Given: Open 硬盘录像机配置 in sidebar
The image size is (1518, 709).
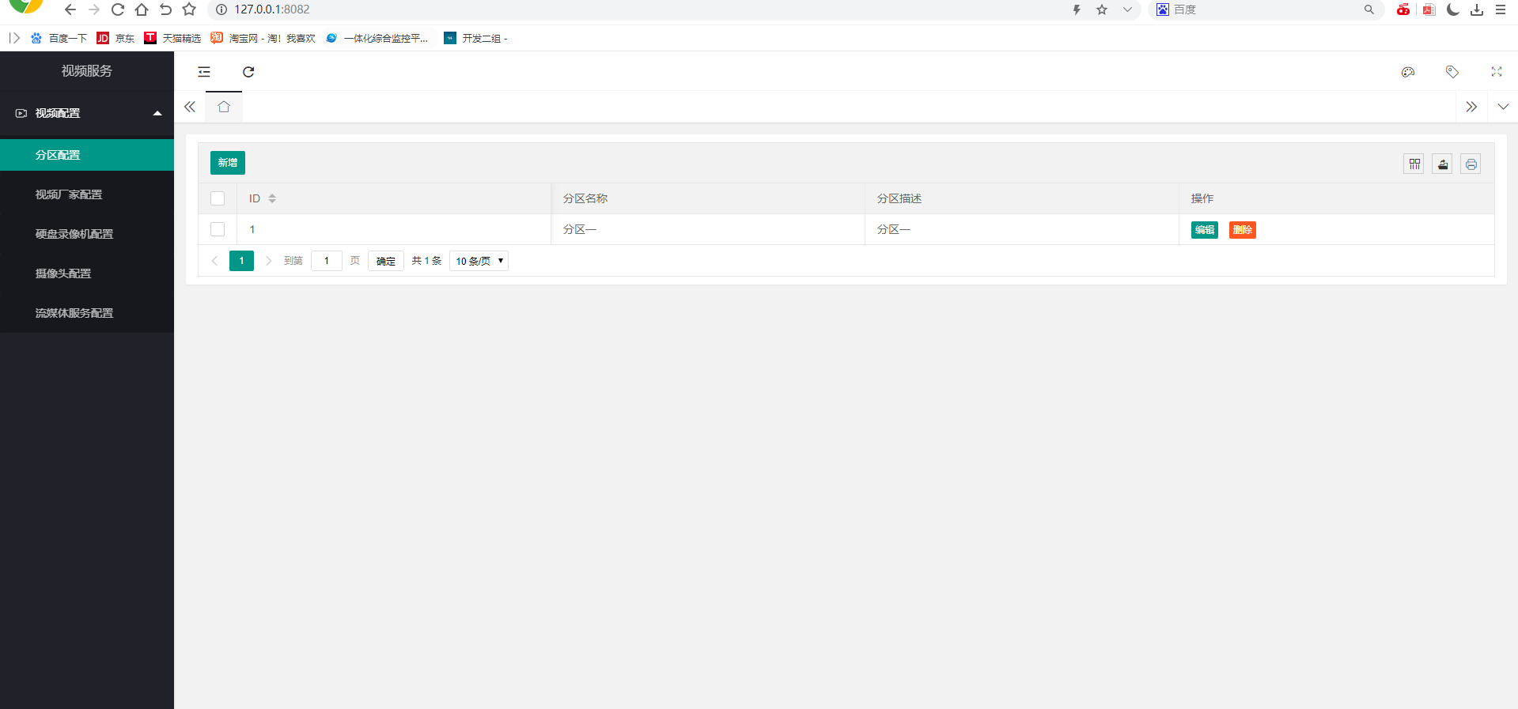Looking at the screenshot, I should [87, 234].
